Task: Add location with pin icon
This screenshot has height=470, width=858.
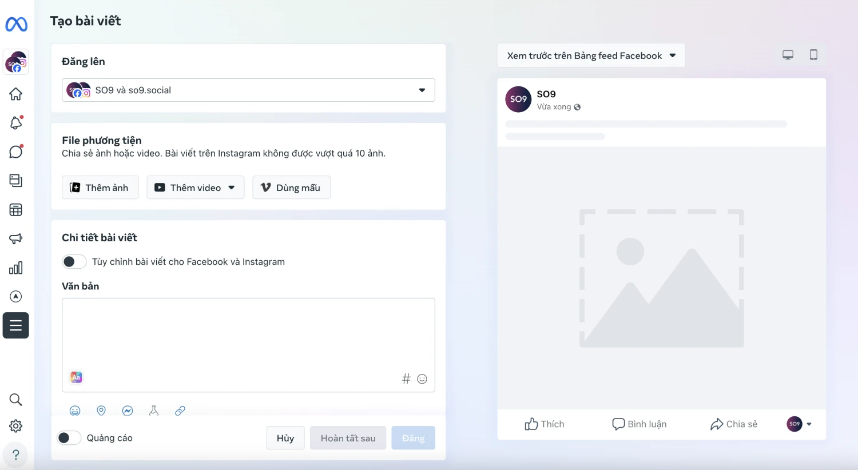Action: coord(101,411)
